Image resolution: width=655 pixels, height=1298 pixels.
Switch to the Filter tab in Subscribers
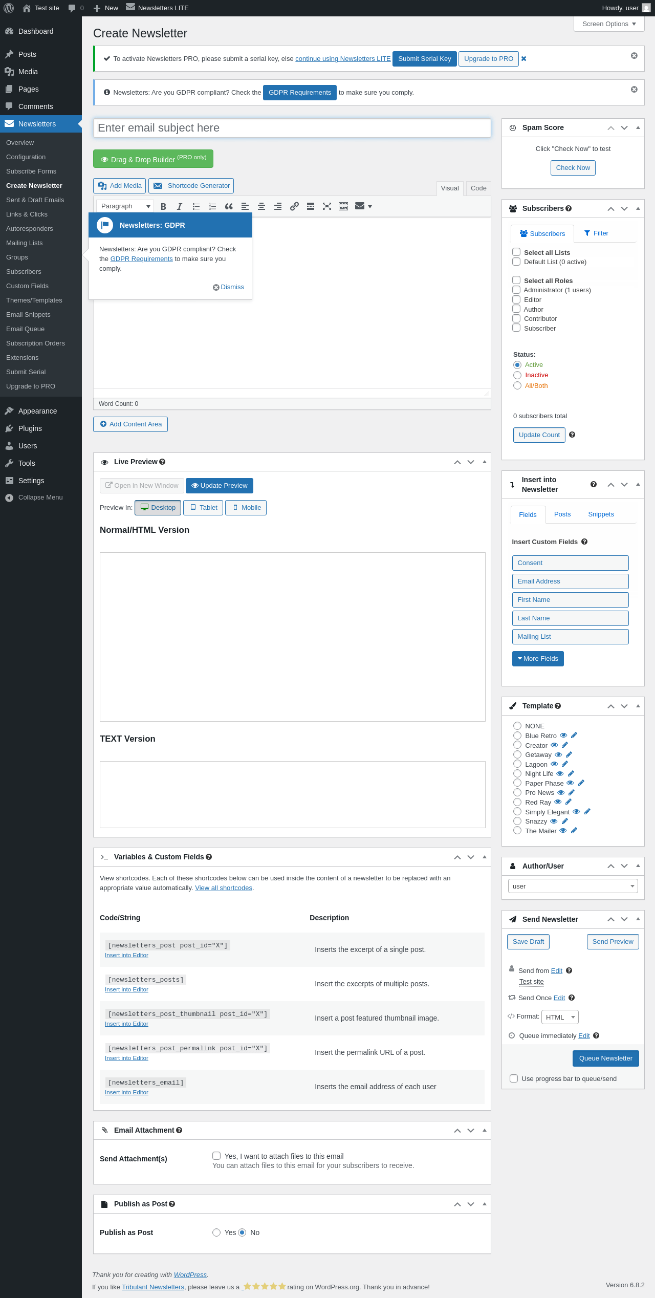tap(596, 233)
